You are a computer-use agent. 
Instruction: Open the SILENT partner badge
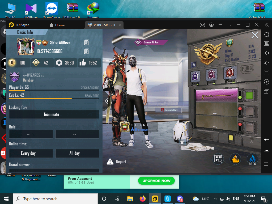(x=125, y=127)
